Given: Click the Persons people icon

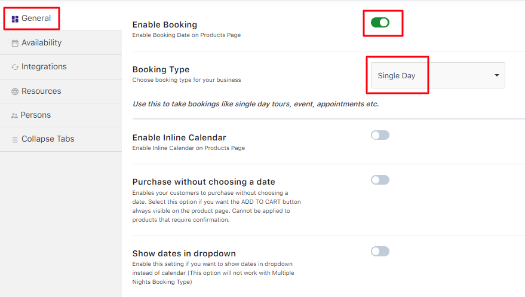Looking at the screenshot, I should (14, 115).
